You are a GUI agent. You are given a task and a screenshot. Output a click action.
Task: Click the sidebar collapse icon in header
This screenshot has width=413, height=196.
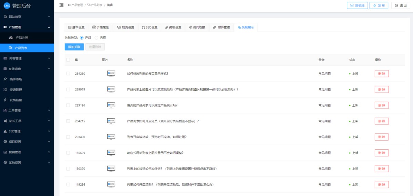pos(61,5)
